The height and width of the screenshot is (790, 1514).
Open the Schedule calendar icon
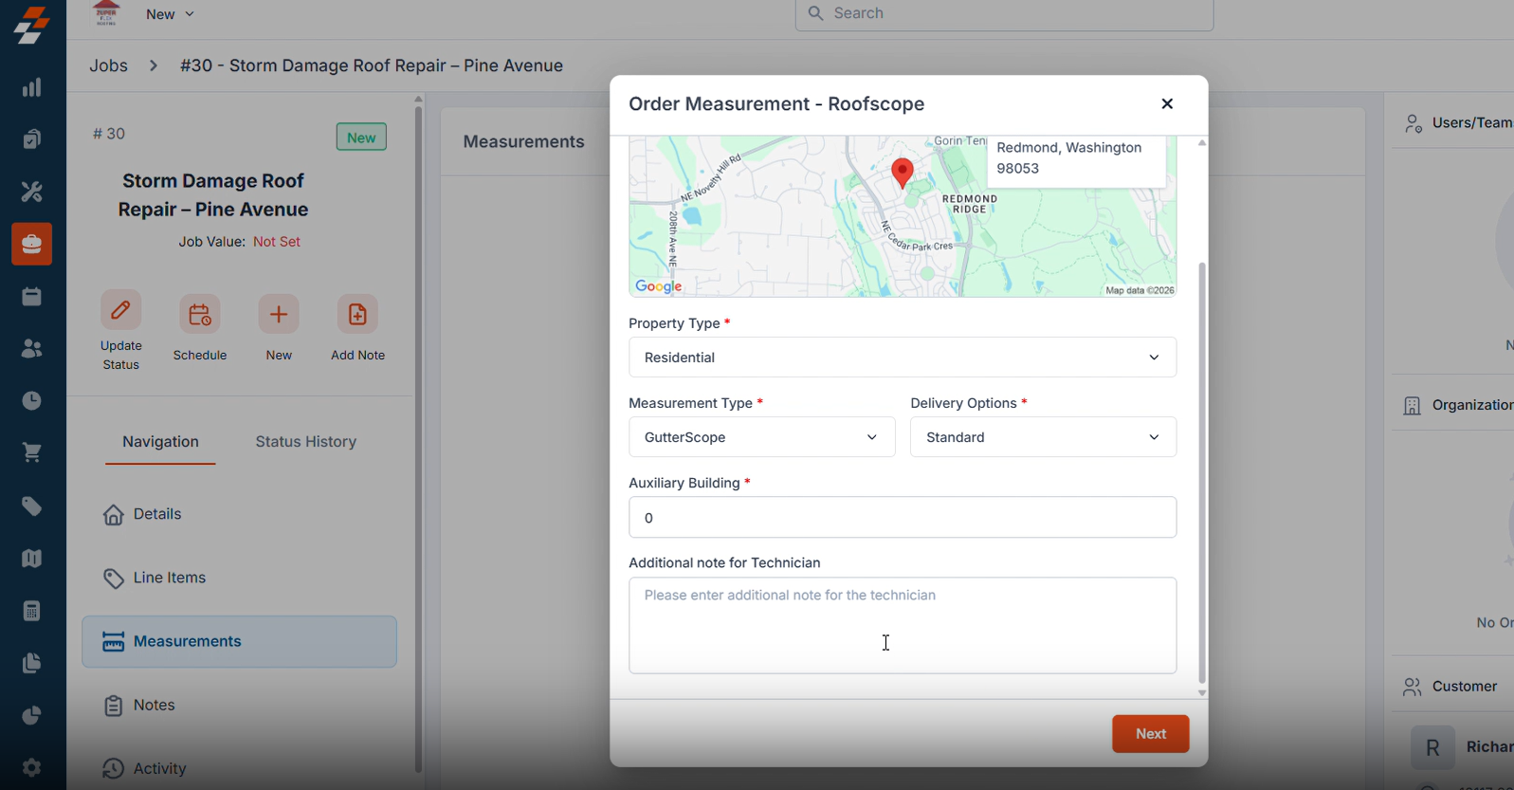[200, 315]
